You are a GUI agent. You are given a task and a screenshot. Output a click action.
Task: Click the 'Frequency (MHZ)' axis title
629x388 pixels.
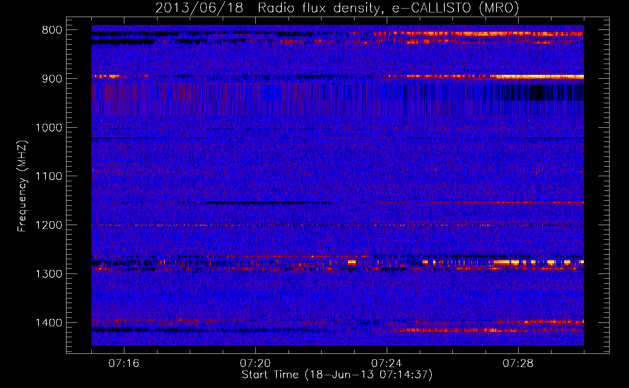pyautogui.click(x=23, y=186)
